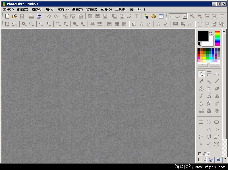
Task: Click the Histogram icon
Action: click(92, 24)
